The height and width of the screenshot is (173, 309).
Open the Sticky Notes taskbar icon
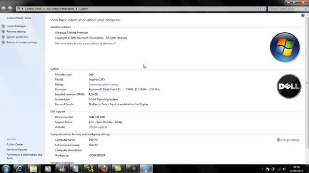point(118,169)
